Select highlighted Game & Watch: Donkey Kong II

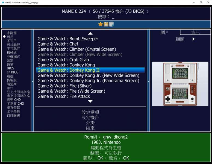coord(90,70)
